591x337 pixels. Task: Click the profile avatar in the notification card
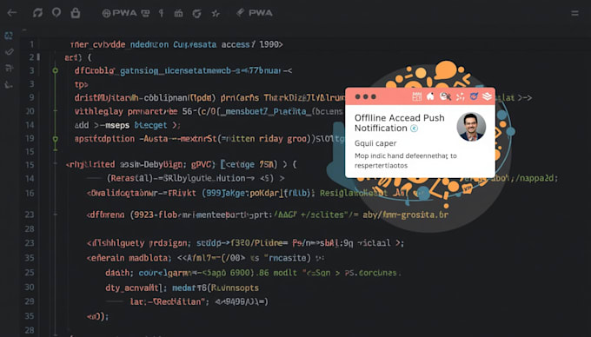(x=471, y=127)
